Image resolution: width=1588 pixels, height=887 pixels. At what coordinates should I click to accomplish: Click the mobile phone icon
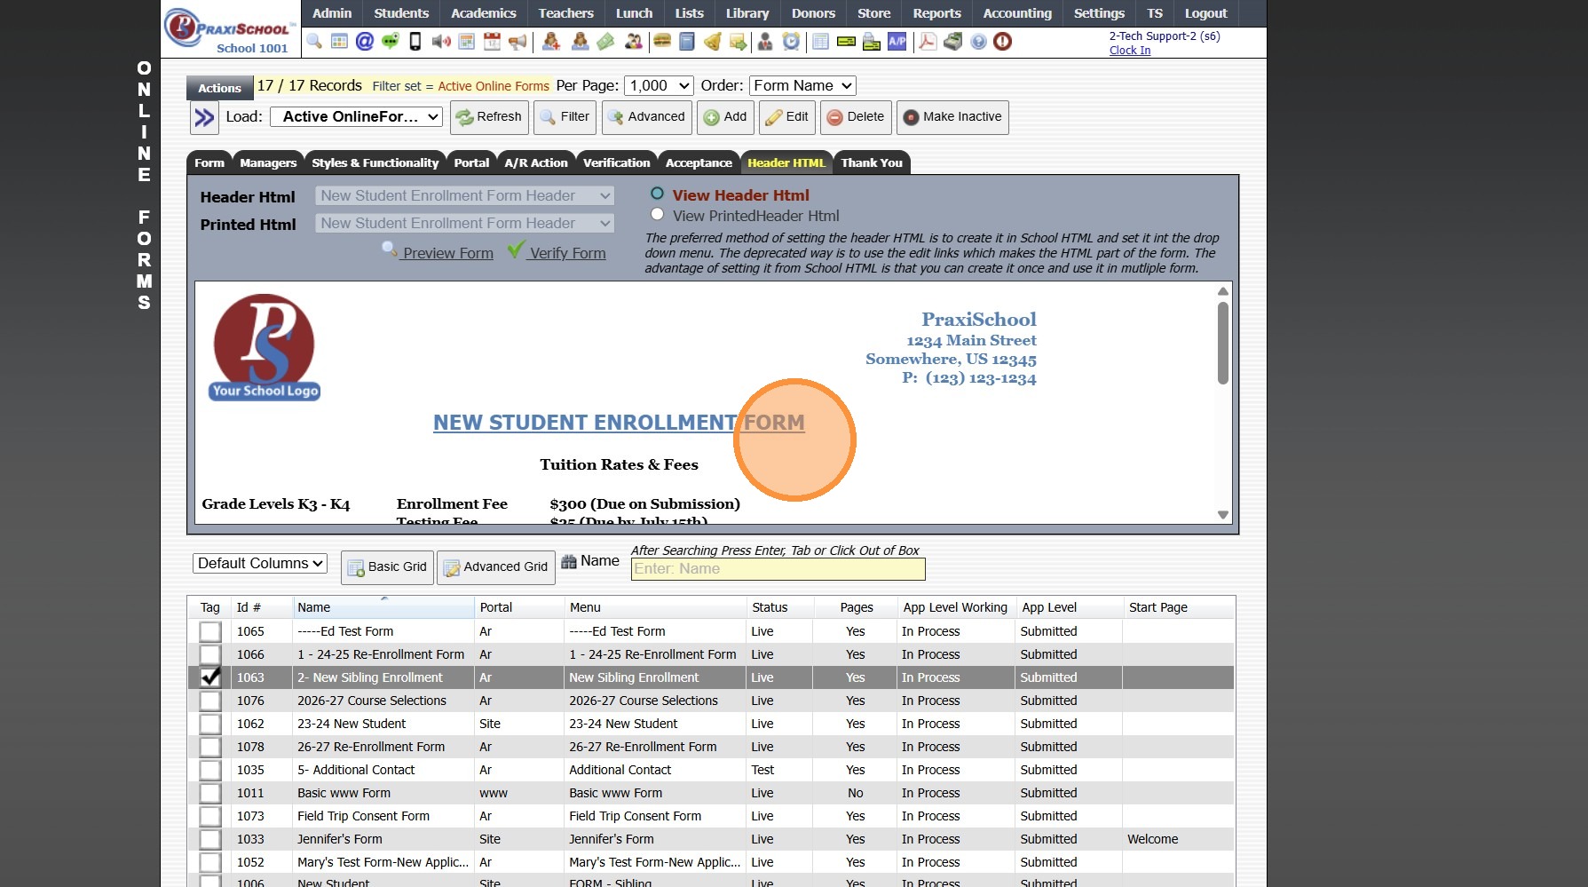point(415,42)
